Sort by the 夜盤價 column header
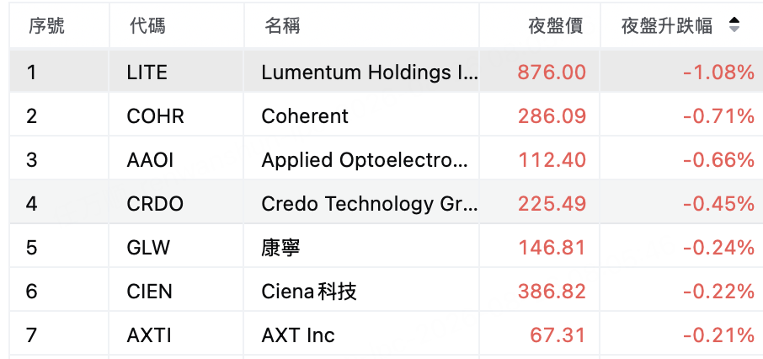The image size is (763, 359). click(556, 26)
